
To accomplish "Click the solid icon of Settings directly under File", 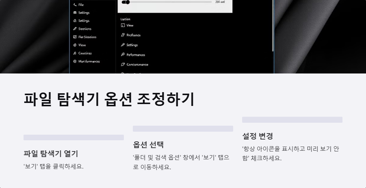I will coord(75,13).
